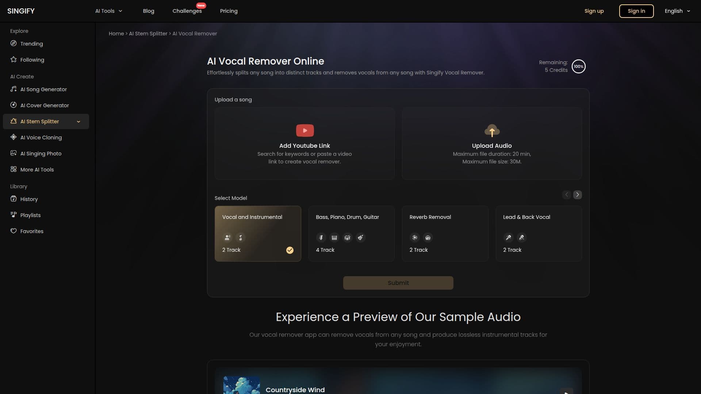This screenshot has height=394, width=701.
Task: Open AI Voice Cloning in the sidebar
Action: click(x=46, y=137)
